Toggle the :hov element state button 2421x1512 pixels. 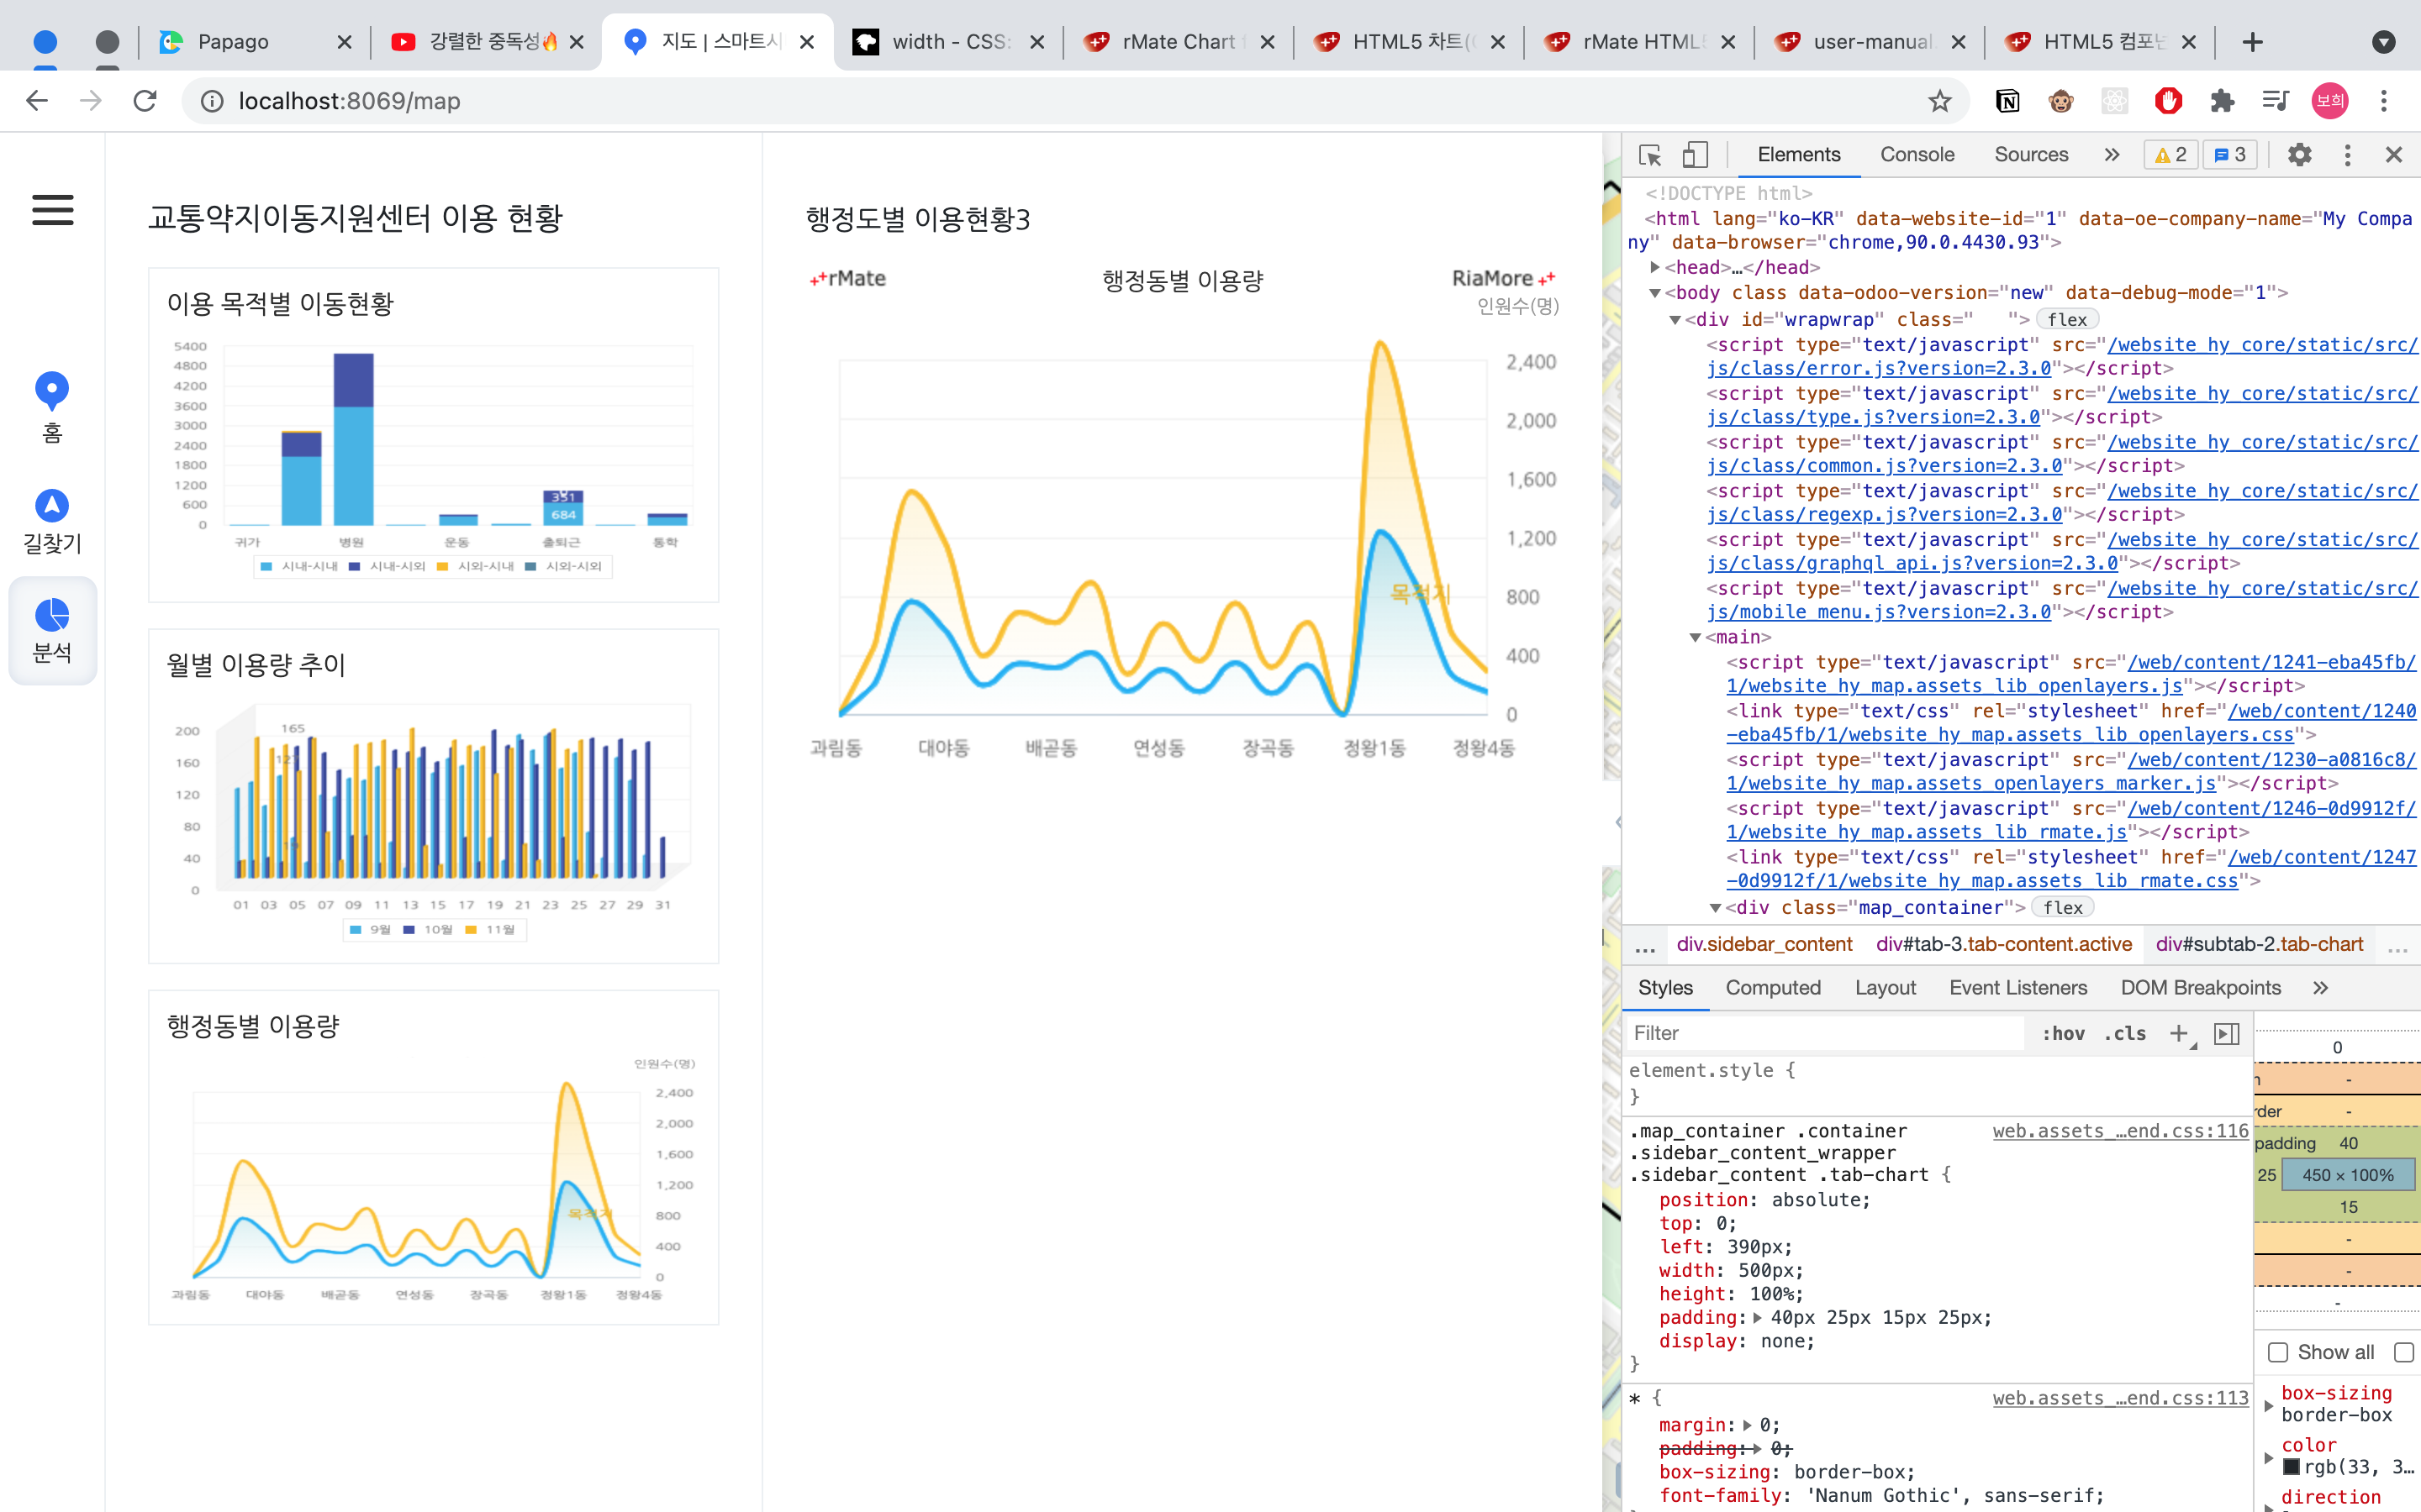pyautogui.click(x=2063, y=1033)
